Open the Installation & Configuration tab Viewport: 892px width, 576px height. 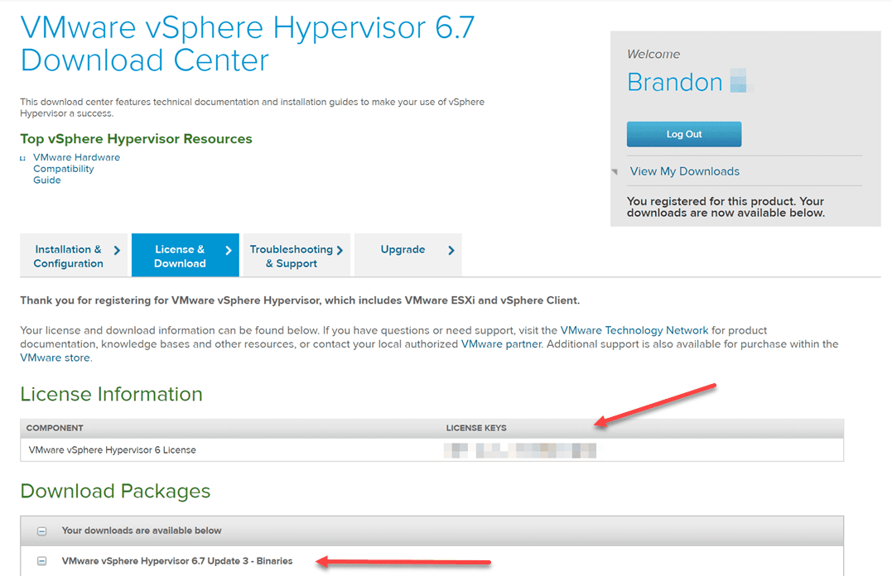pos(68,256)
